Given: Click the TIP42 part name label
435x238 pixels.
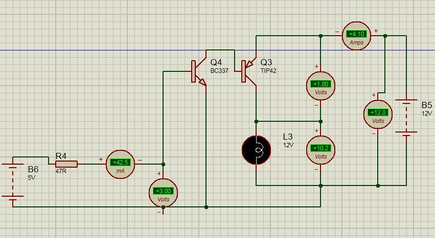Looking at the screenshot, I should pos(268,71).
